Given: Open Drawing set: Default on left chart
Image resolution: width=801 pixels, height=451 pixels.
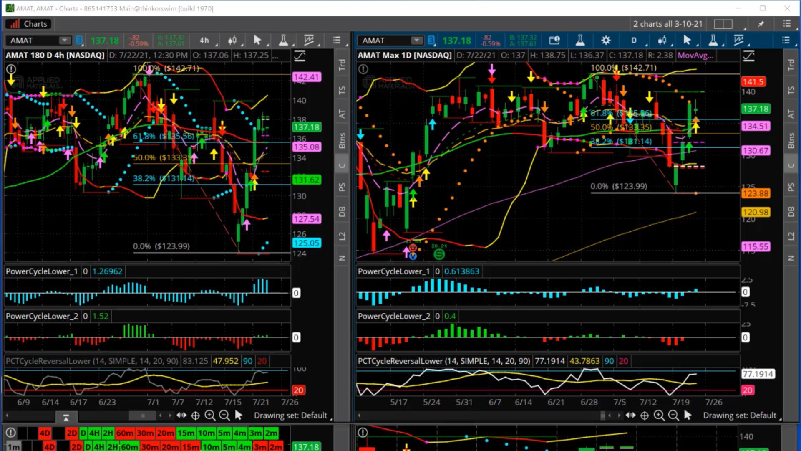Looking at the screenshot, I should click(x=291, y=416).
